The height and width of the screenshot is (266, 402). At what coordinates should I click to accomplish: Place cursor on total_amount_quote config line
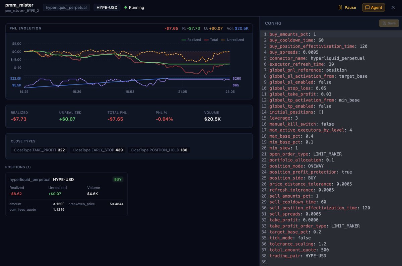tap(299, 250)
